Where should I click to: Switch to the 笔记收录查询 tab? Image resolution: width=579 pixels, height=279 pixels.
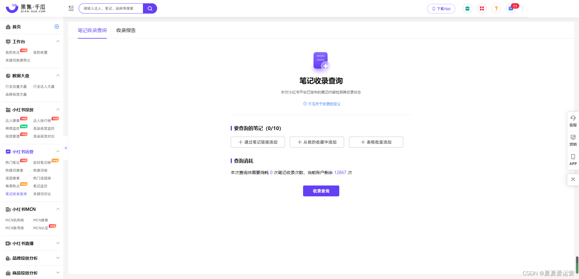coord(92,30)
